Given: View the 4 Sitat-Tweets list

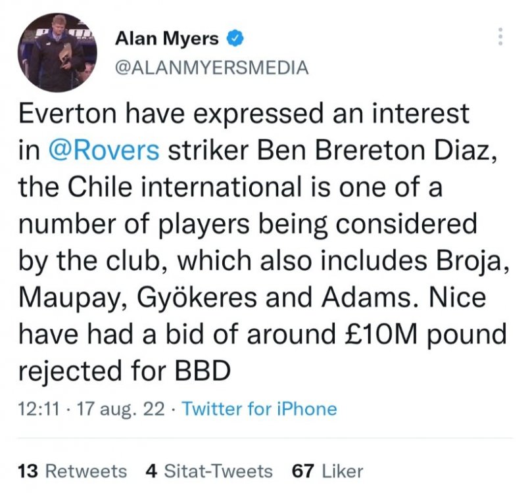Looking at the screenshot, I should (208, 471).
